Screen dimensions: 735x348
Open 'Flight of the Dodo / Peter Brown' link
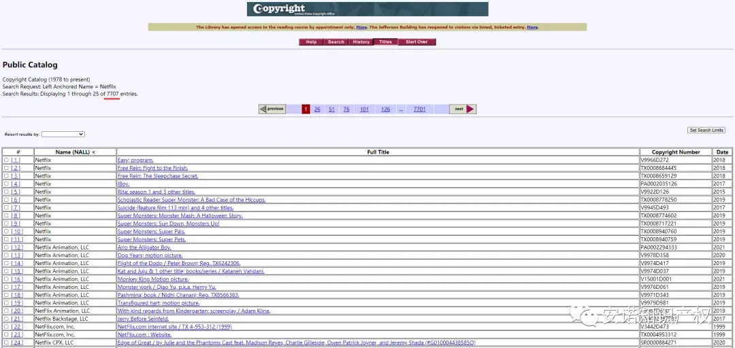coord(179,263)
